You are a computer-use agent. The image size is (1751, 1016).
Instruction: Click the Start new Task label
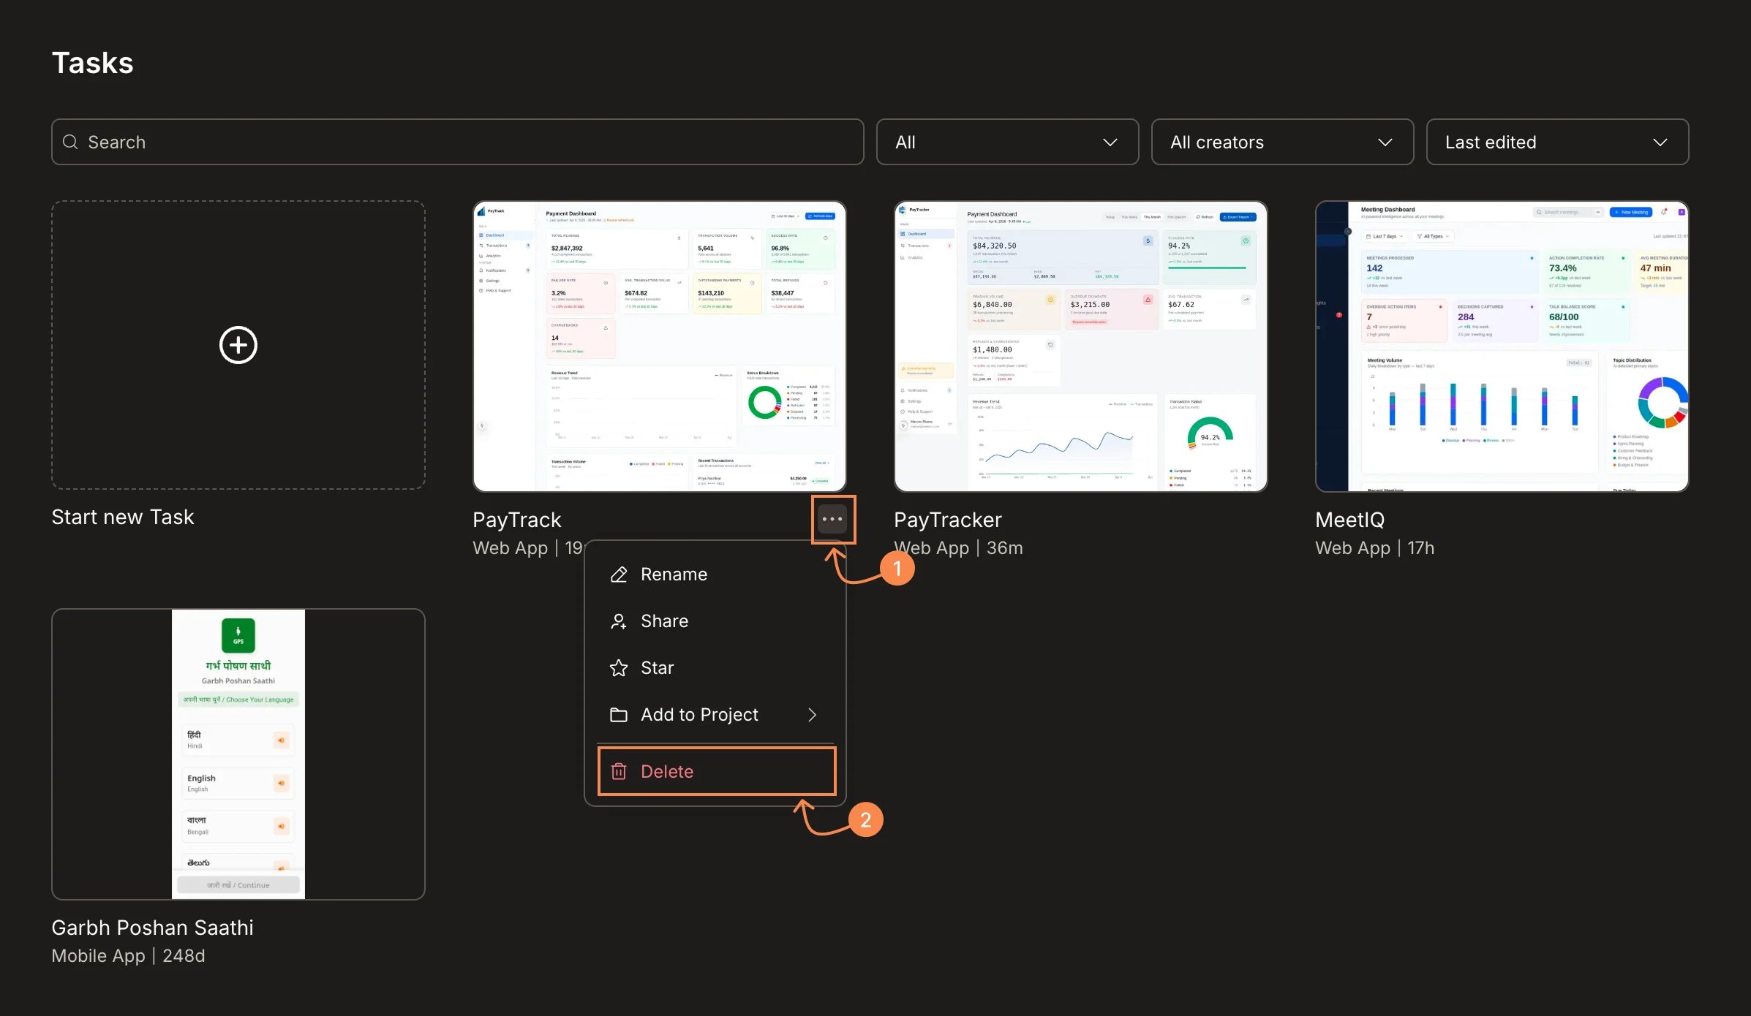[123, 517]
